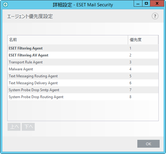166x154 pixels.
Task: Select System Probe Drop Routing Agent row
Action: coord(83,97)
